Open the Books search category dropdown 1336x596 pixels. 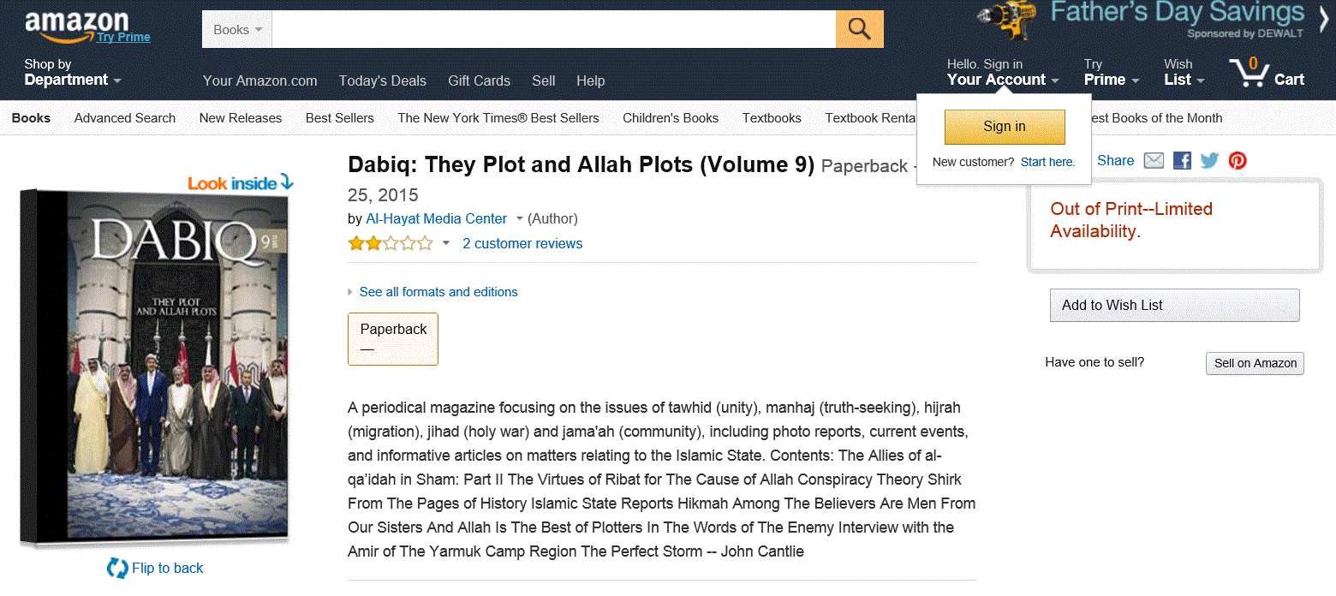click(x=237, y=30)
